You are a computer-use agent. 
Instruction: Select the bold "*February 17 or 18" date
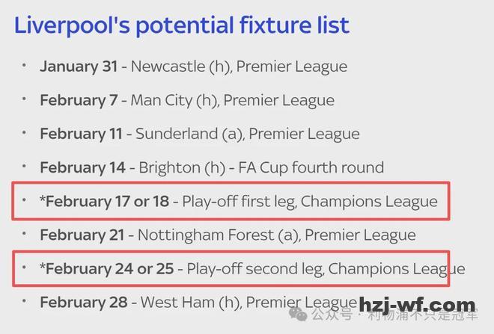(105, 201)
